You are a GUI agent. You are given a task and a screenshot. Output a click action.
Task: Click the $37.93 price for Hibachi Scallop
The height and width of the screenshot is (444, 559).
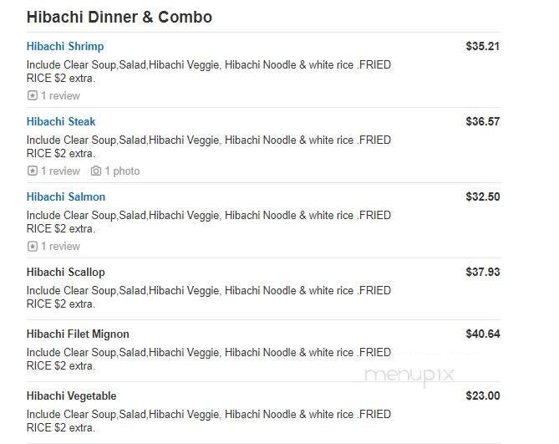coord(482,273)
